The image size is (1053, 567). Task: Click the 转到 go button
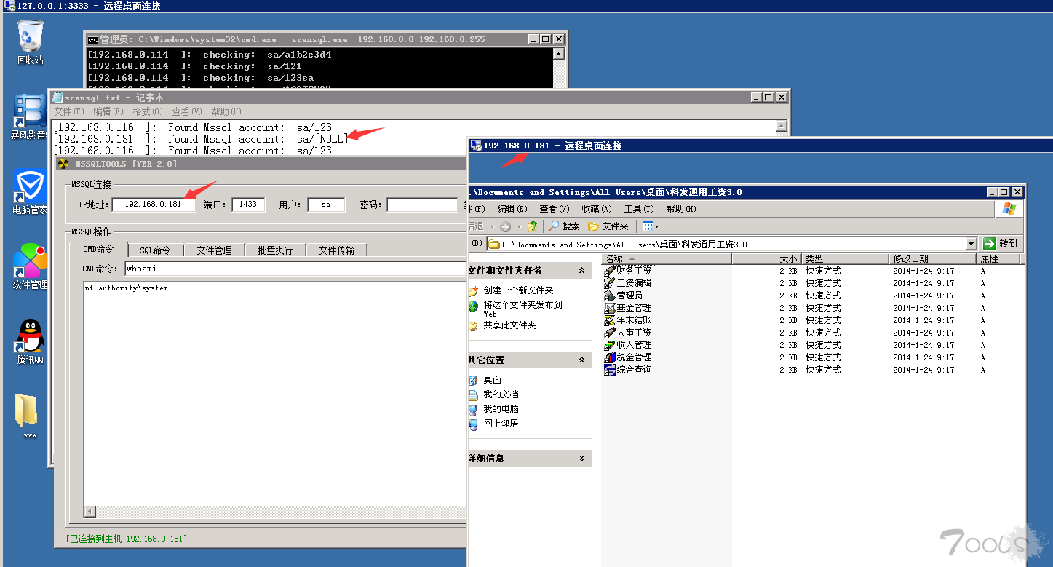tap(1001, 244)
